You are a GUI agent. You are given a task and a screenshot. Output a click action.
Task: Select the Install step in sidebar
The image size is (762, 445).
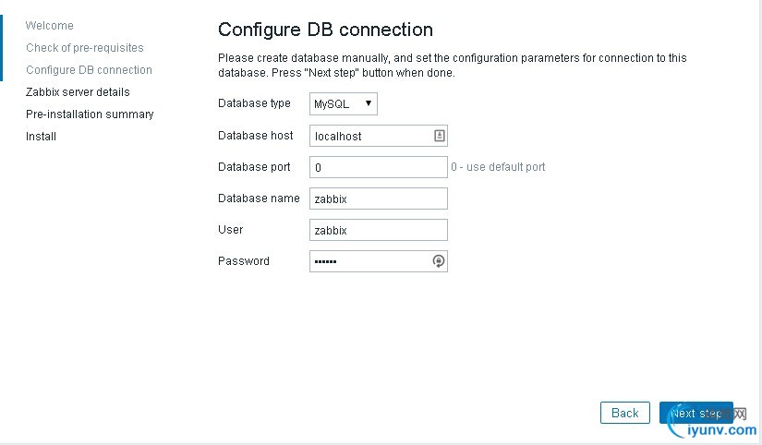click(x=41, y=137)
